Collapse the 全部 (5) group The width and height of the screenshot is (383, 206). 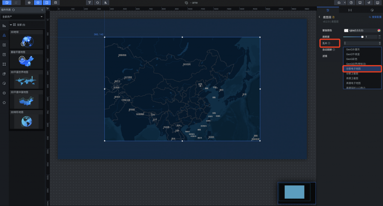pos(11,25)
